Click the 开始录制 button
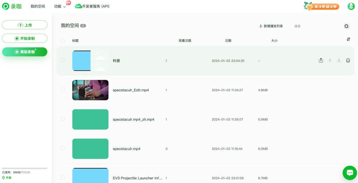This screenshot has width=358, height=183. [25, 38]
